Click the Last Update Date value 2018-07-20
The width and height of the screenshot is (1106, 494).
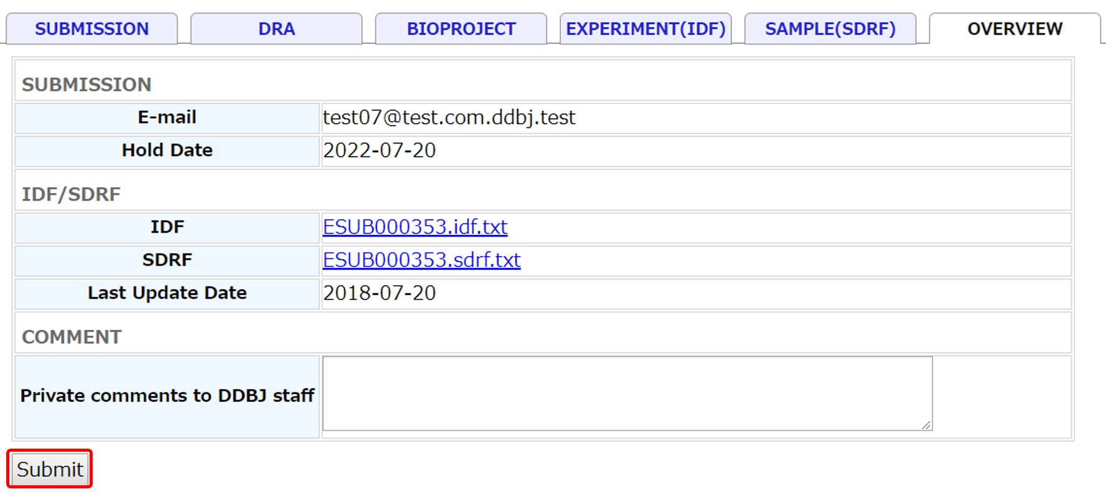pyautogui.click(x=379, y=293)
